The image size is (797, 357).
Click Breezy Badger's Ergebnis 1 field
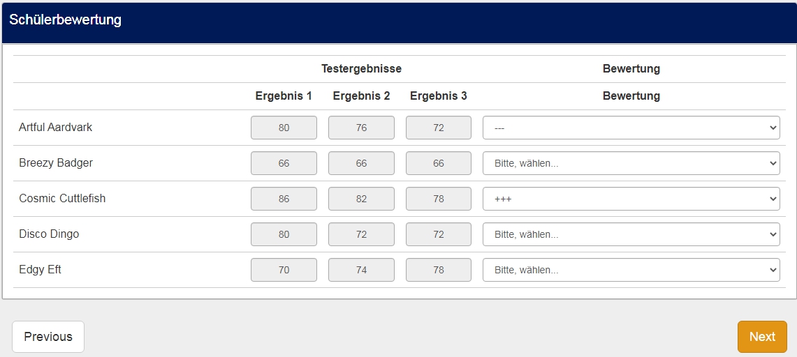click(x=284, y=163)
